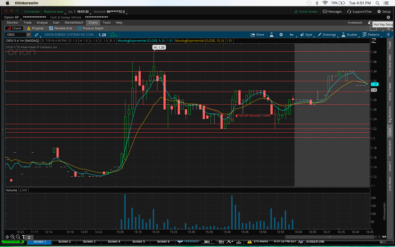Open Support/Chat headset
The image size is (395, 247).
click(x=359, y=12)
